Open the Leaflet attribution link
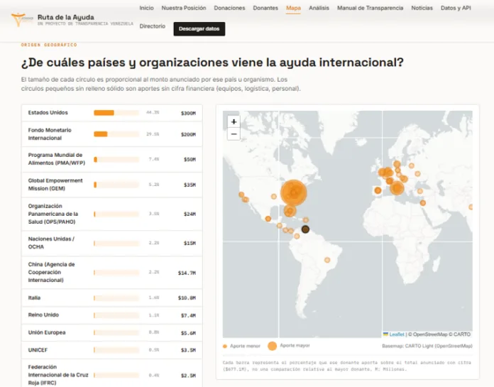494x387 pixels. tap(396, 334)
